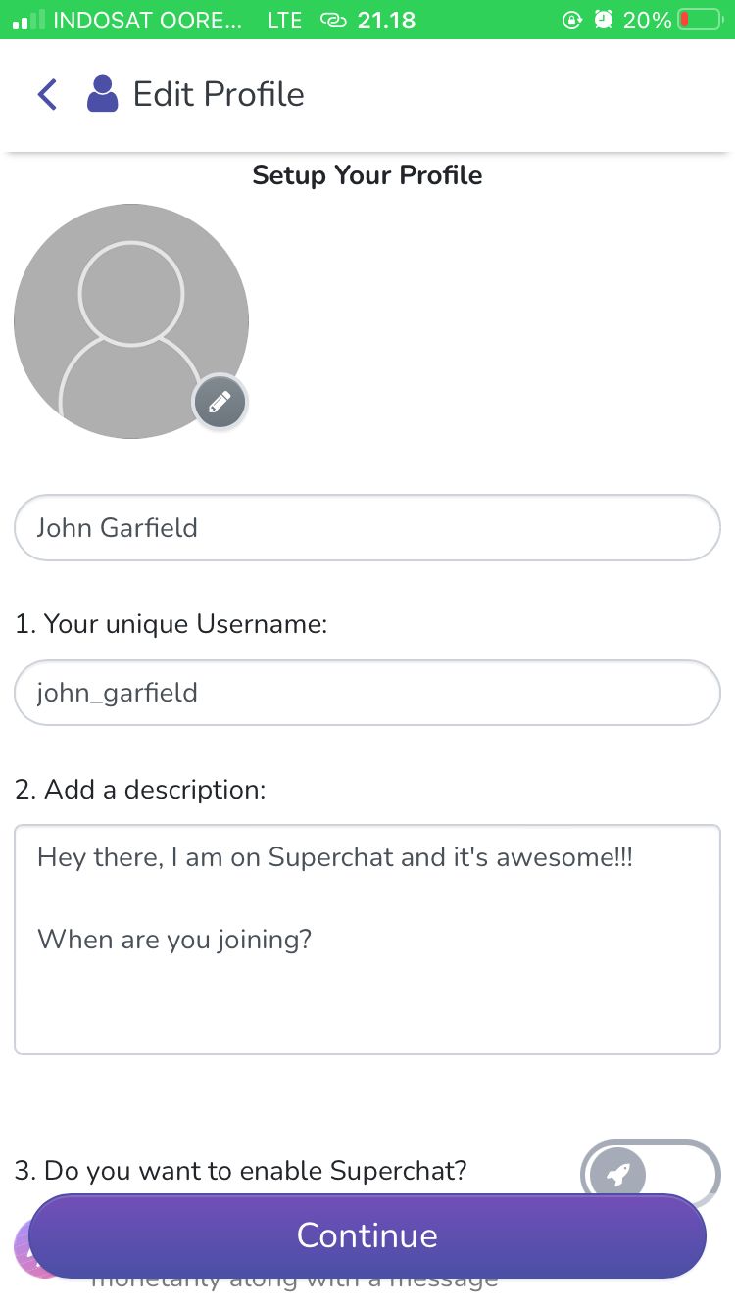Tap the rocket icon on Superchat switch
Screen dimensions: 735x1307
coord(617,1172)
